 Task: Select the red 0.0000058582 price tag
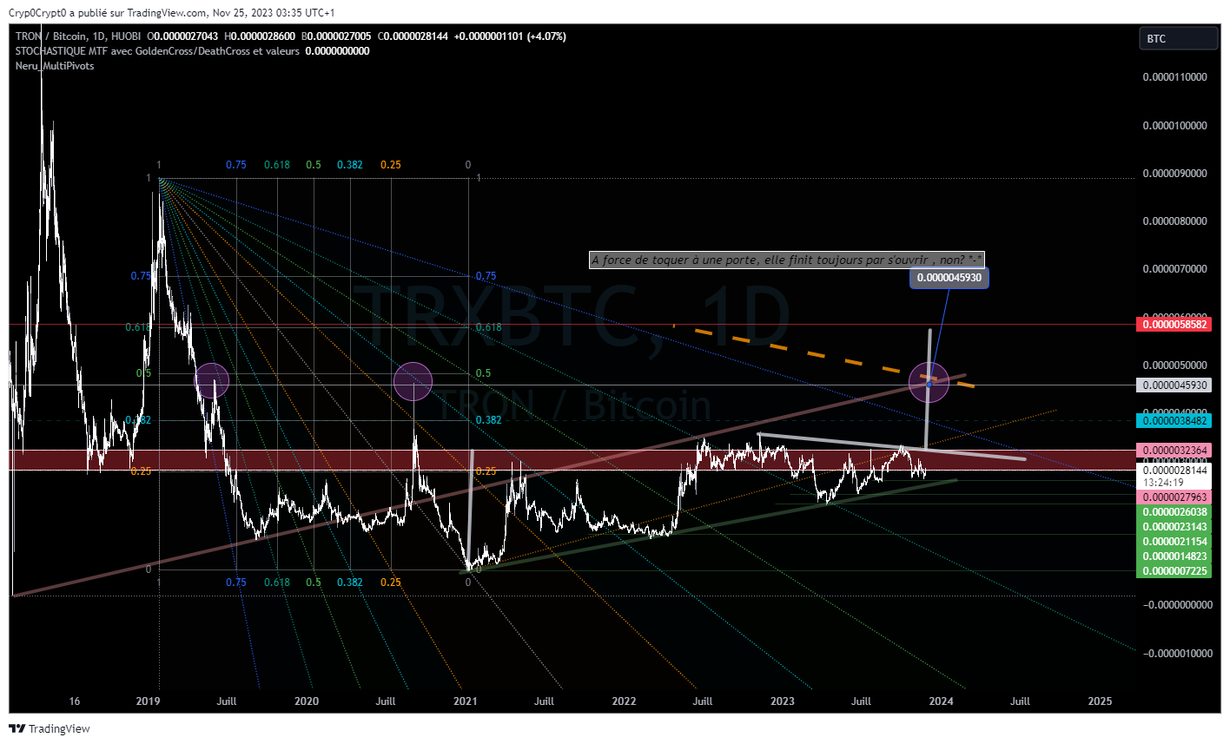pos(1174,324)
